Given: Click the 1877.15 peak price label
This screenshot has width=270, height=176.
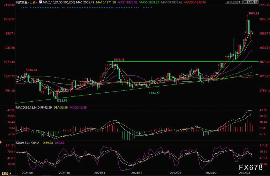Looking at the screenshot, I should [119, 60].
